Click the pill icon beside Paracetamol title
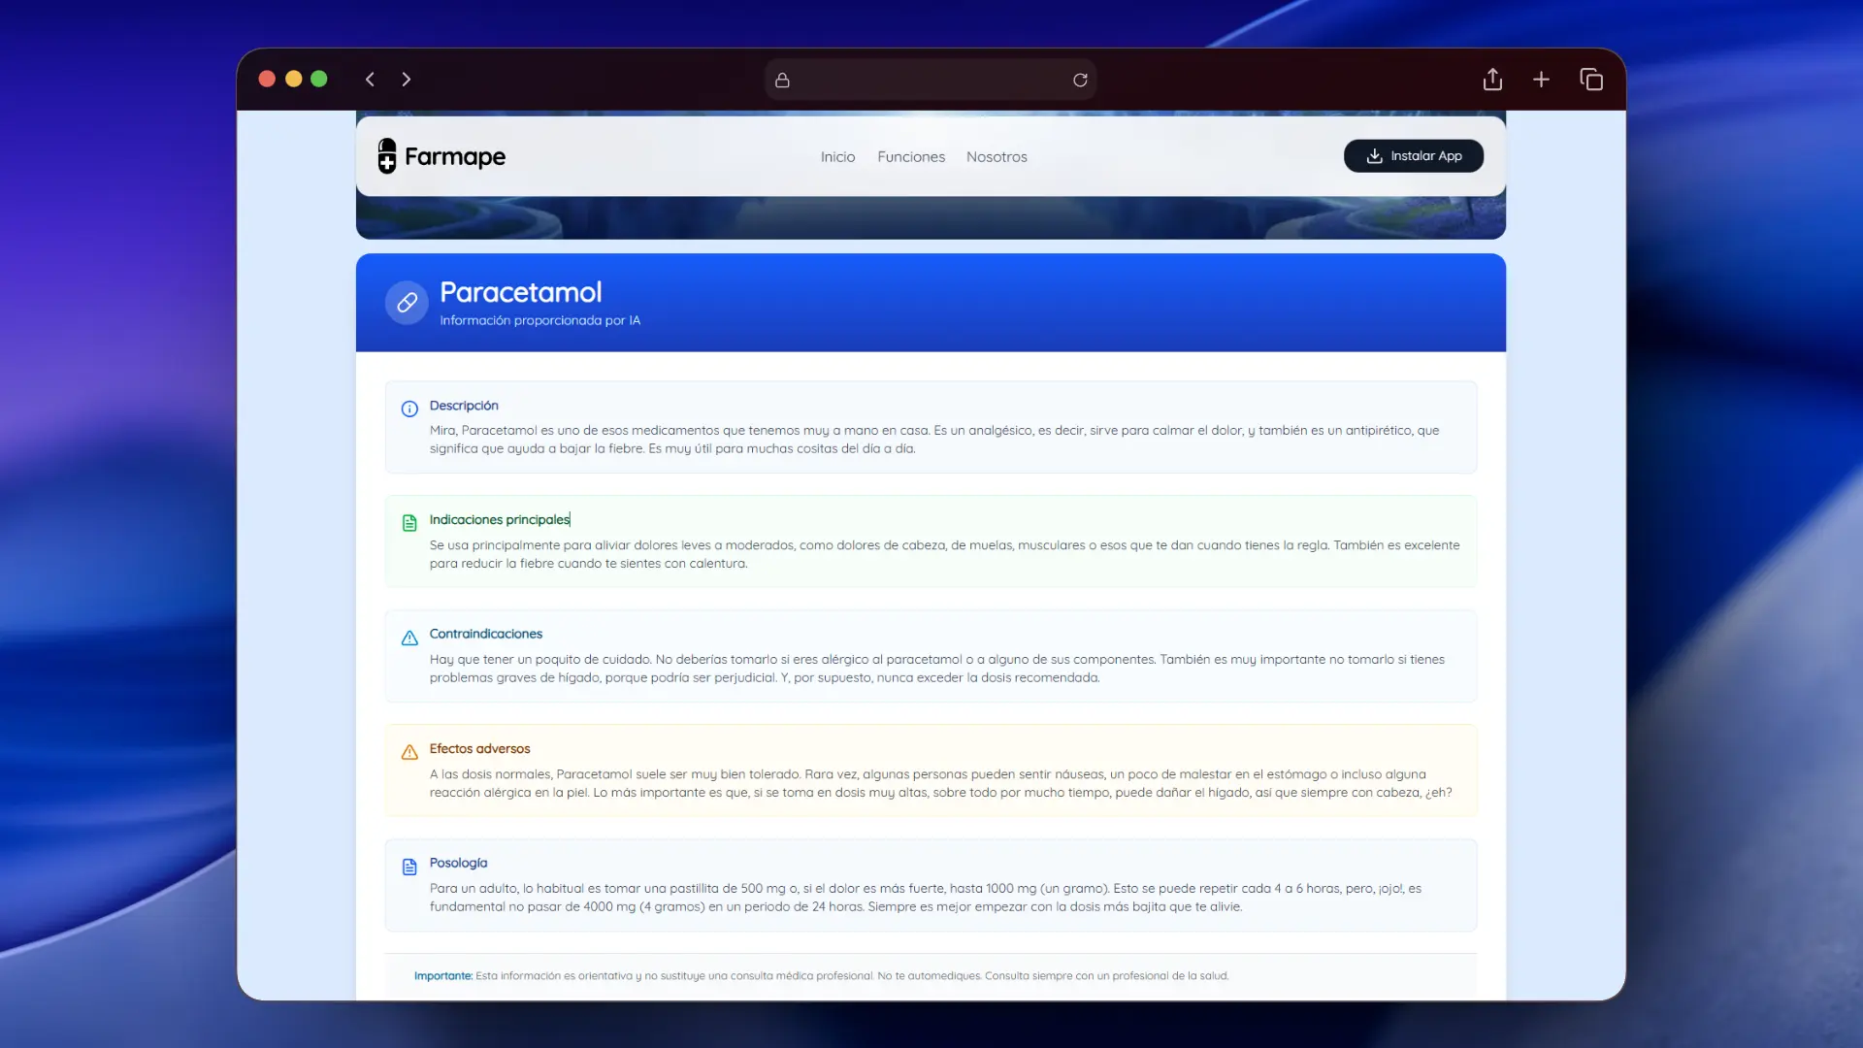Screen dimensions: 1863x1048 coord(407,303)
